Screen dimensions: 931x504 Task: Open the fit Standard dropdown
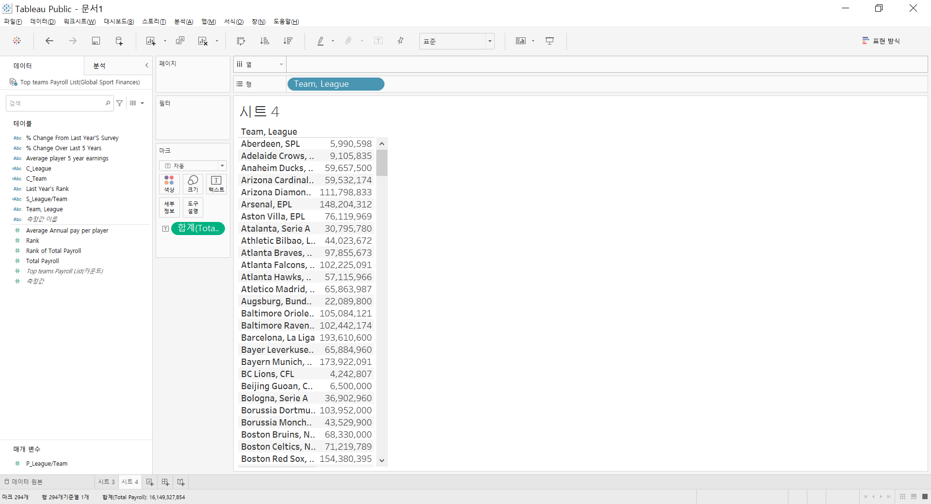point(457,41)
